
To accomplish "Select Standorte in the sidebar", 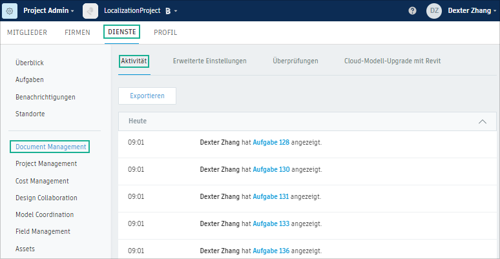I will 30,114.
